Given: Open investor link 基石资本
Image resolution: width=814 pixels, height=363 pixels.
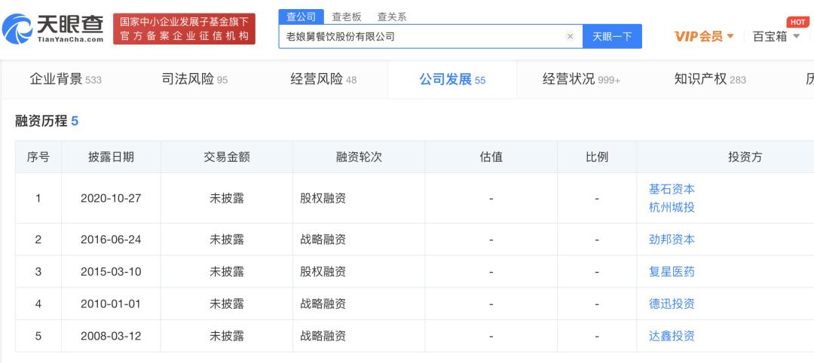Looking at the screenshot, I should click(x=672, y=189).
